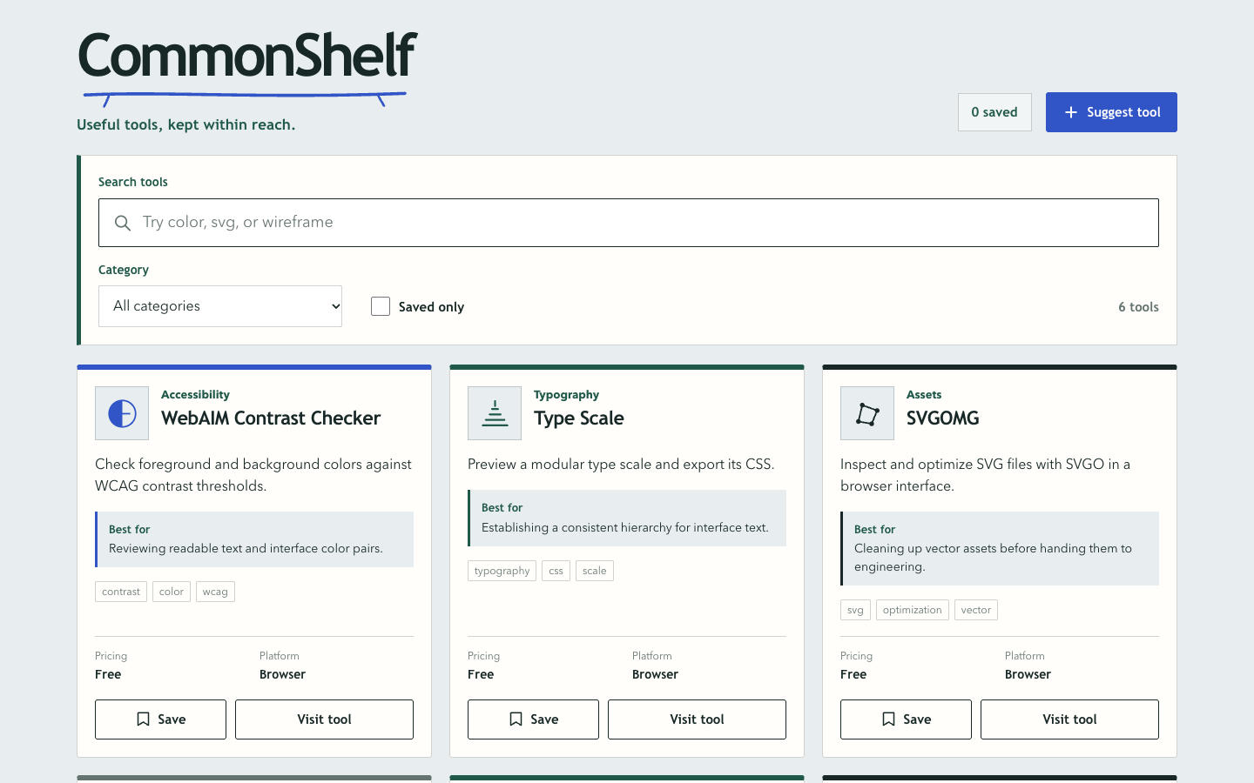
Task: Click the 'vector' tag
Action: 976,610
